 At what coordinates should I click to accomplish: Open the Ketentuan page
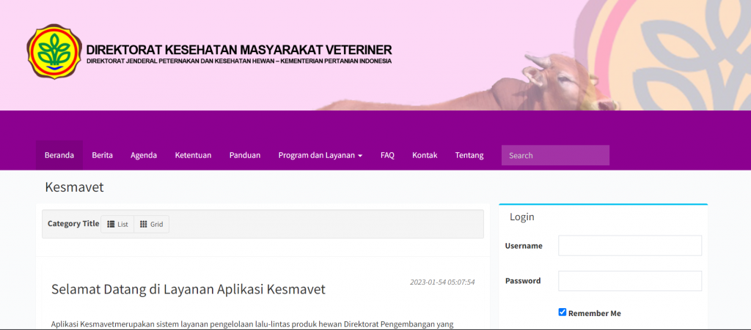[193, 155]
